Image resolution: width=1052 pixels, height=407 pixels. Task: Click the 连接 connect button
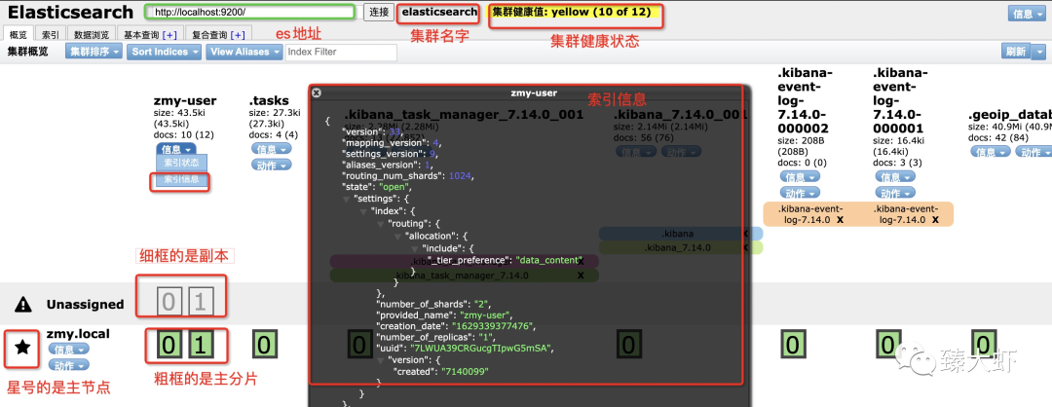click(379, 12)
